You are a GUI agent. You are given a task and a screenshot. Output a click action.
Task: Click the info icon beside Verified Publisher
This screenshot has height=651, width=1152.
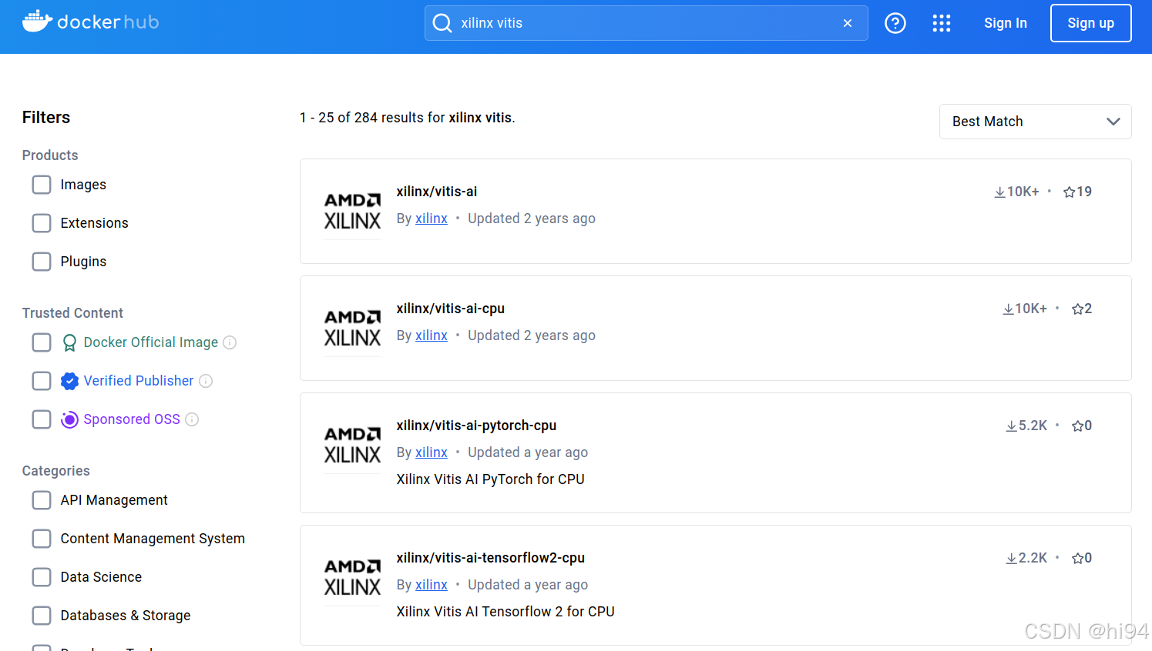(205, 380)
